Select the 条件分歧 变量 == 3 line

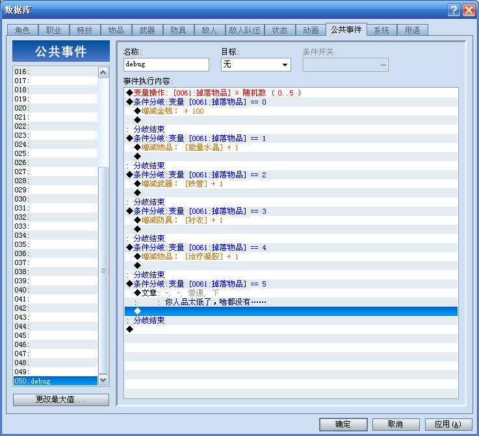pos(291,211)
